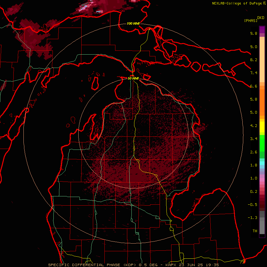Click the 3.4 value on the scale
This screenshot has height=267, width=267.
pyautogui.click(x=254, y=139)
